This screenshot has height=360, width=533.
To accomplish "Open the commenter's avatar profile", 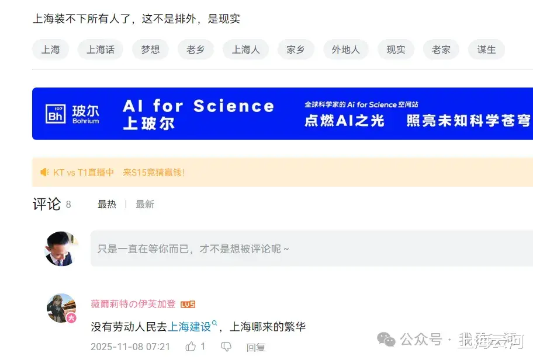I will pos(61,308).
